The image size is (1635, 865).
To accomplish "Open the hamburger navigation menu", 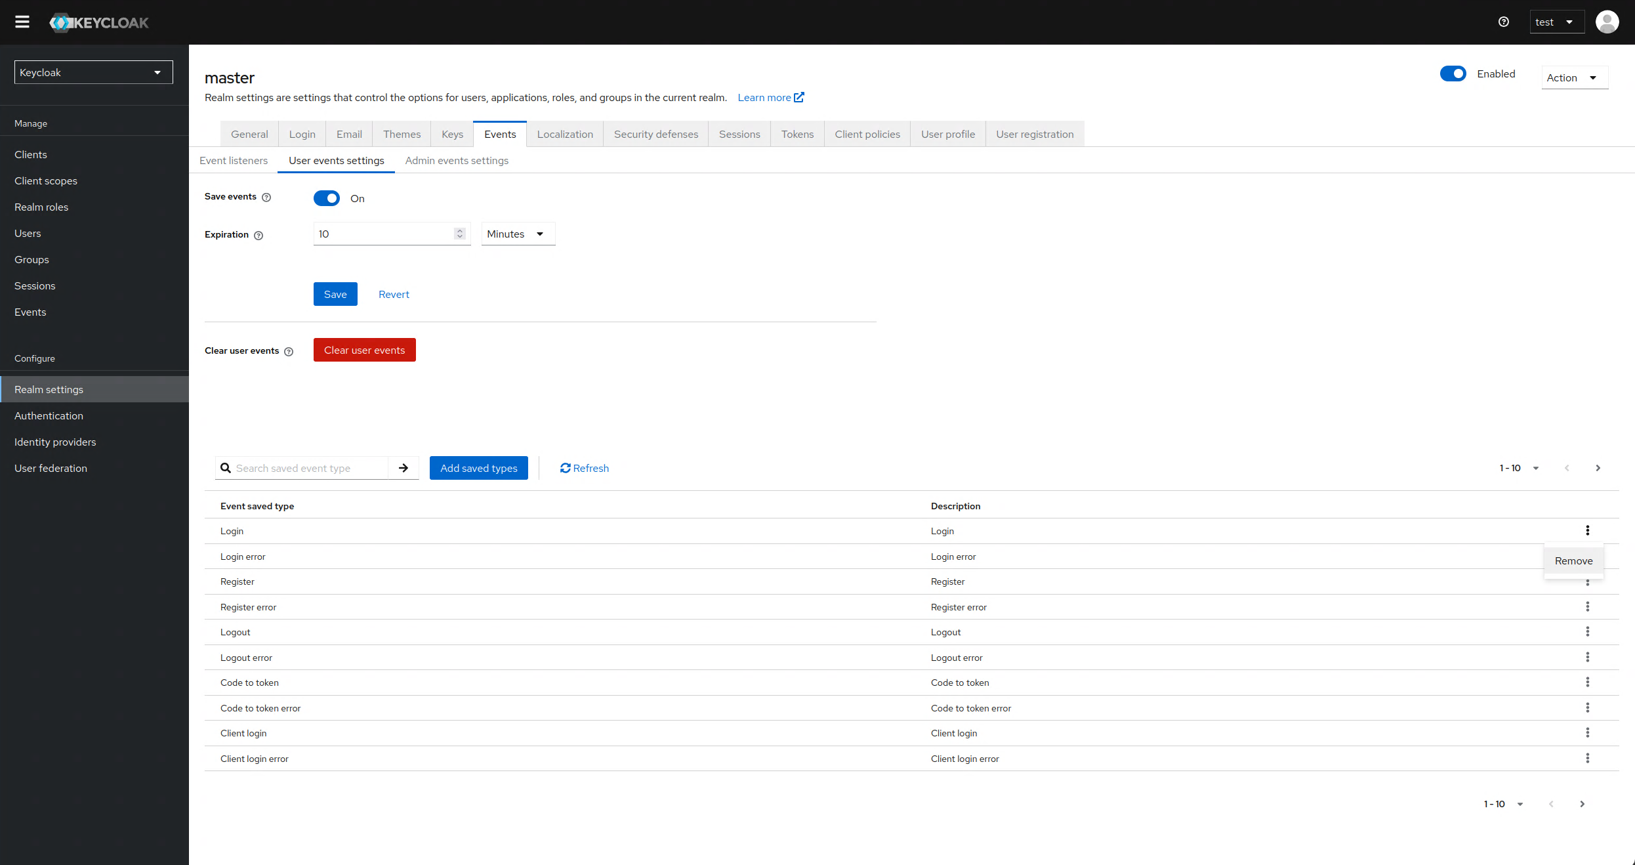I will pyautogui.click(x=22, y=22).
